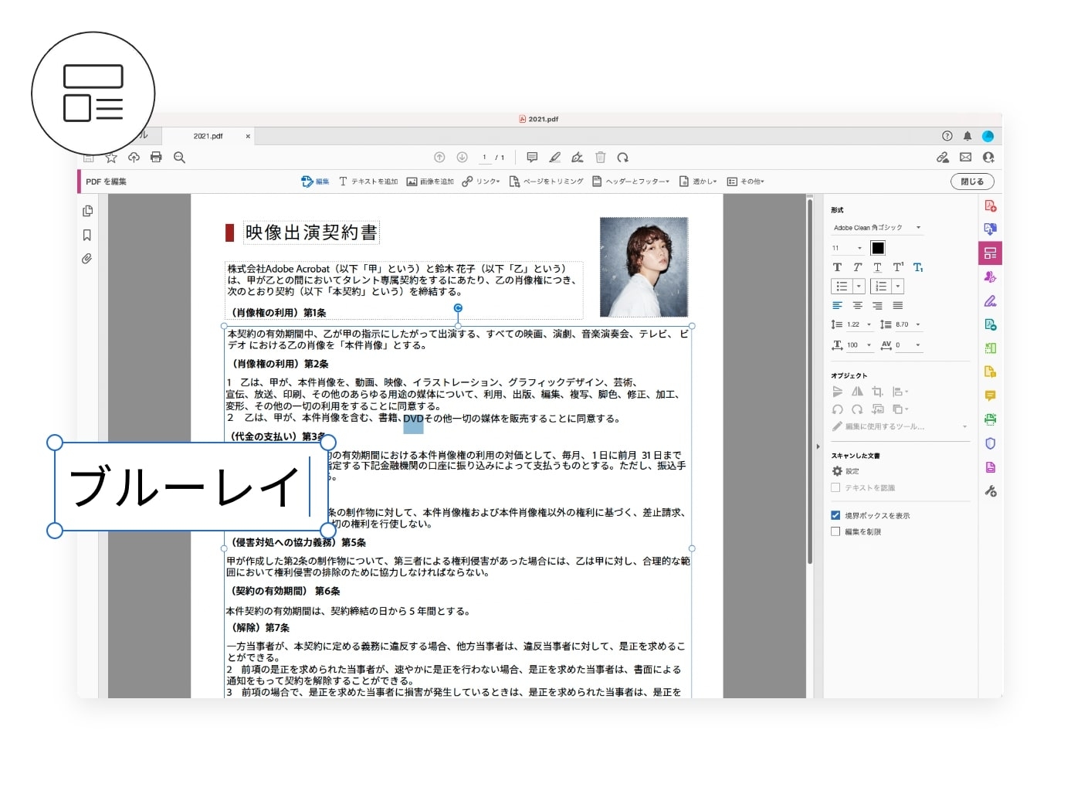Uncheck 境界ボックスを表示 checkbox
1081x811 pixels.
[835, 515]
